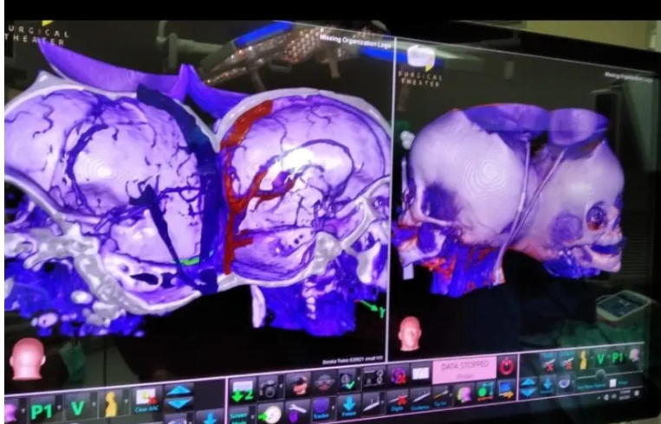This screenshot has width=661, height=424.
Task: Click the Clear button in left toolbar
Action: (145, 401)
